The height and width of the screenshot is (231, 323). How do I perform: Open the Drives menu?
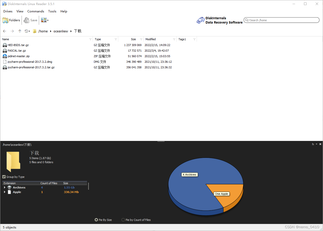pos(8,11)
